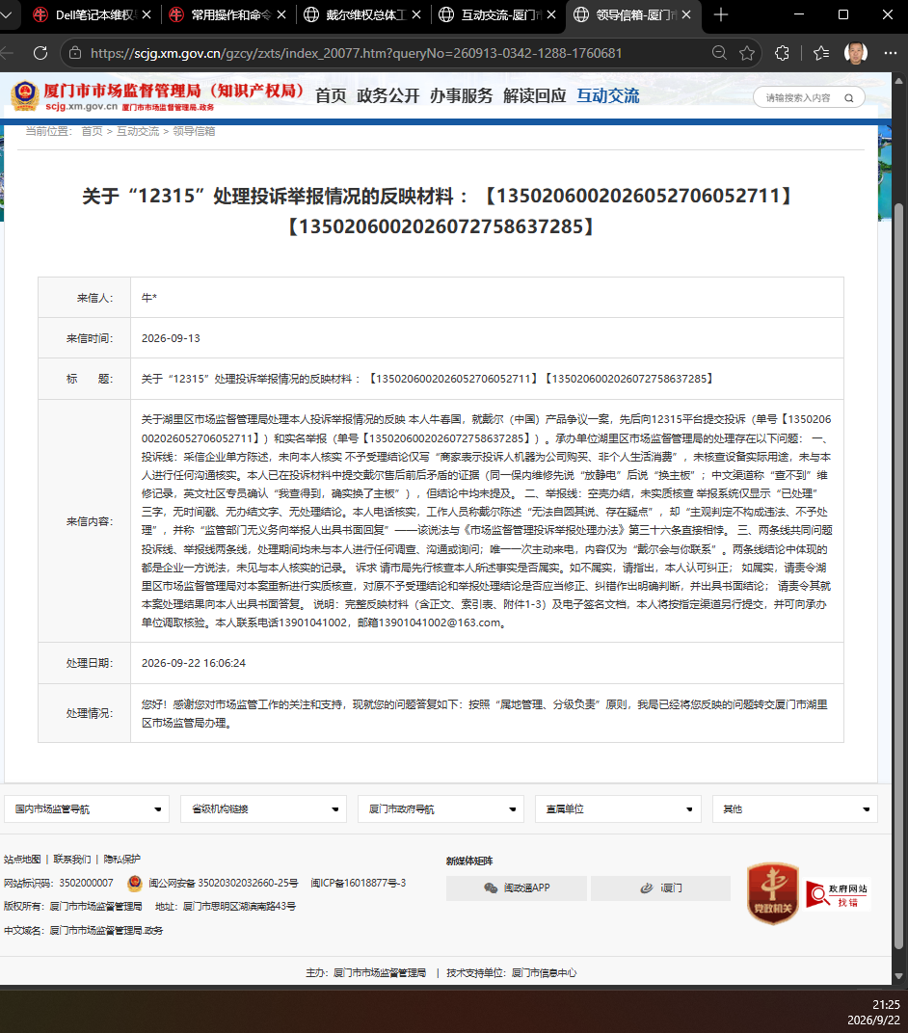The image size is (908, 1033).
Task: Switch to the 互动交流-厦门 tab
Action: pyautogui.click(x=497, y=14)
